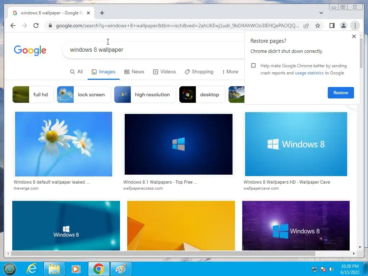This screenshot has width=368, height=276.
Task: Dismiss the Restore pages popup
Action: point(354,36)
